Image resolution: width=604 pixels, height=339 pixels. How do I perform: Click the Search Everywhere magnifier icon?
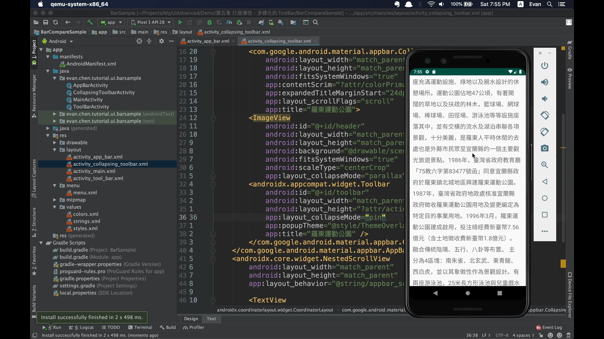point(316,22)
